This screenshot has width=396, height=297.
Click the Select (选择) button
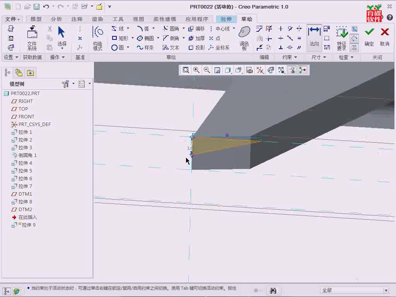click(x=62, y=37)
